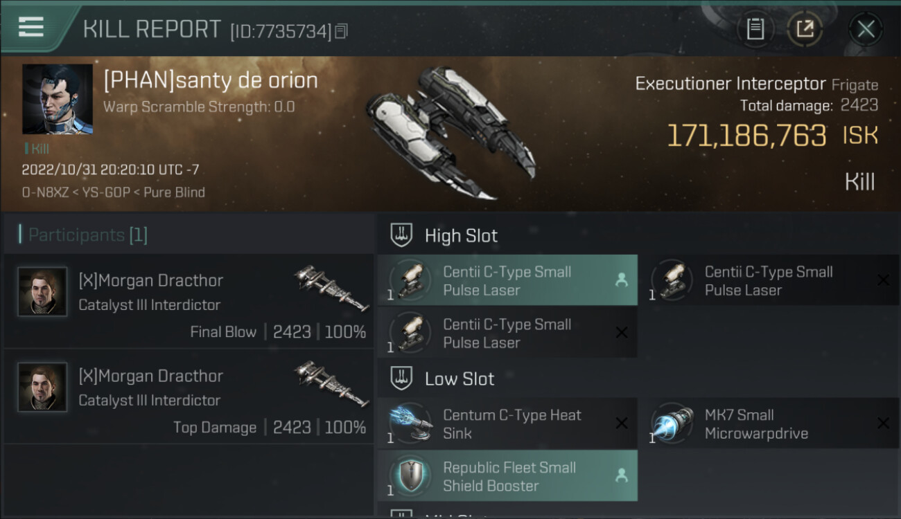Click the X on Centum Heat Sink row
Screen dimensions: 901x519
click(x=622, y=424)
